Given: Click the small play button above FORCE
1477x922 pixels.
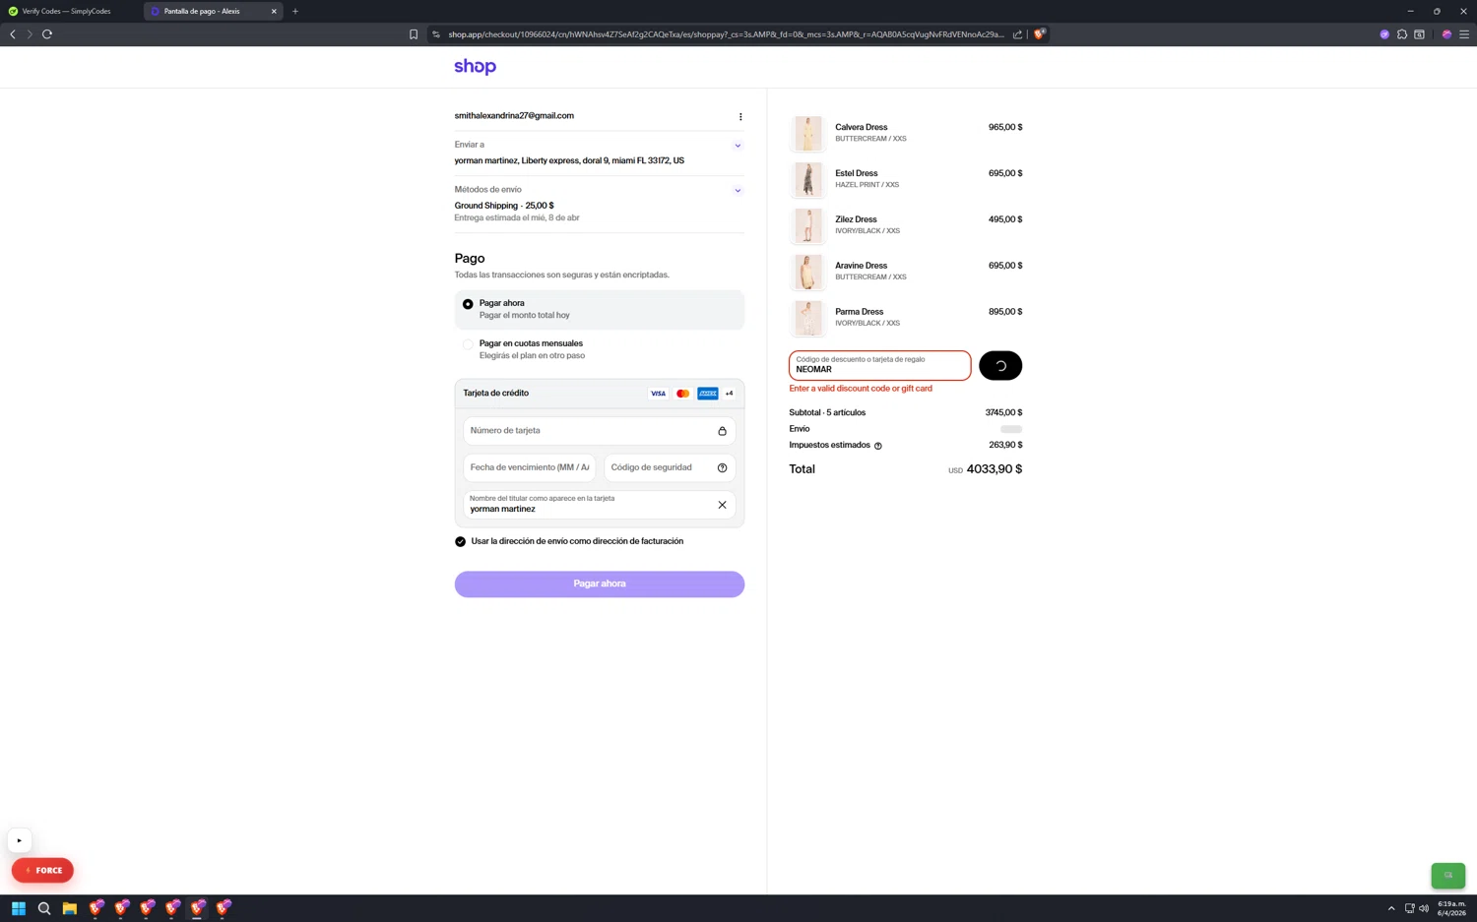Looking at the screenshot, I should [19, 841].
